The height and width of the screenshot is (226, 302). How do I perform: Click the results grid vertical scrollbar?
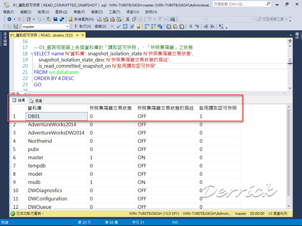(288, 152)
